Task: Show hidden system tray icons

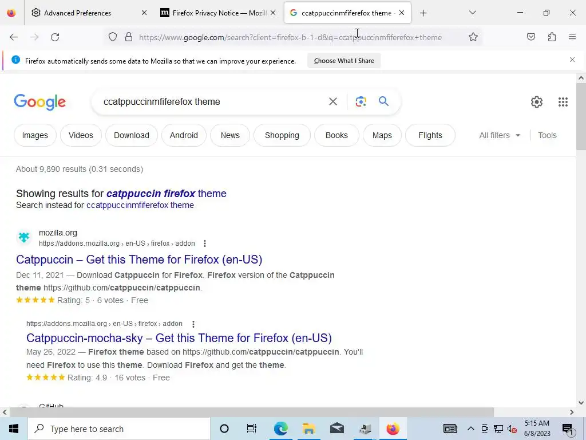Action: [471, 429]
